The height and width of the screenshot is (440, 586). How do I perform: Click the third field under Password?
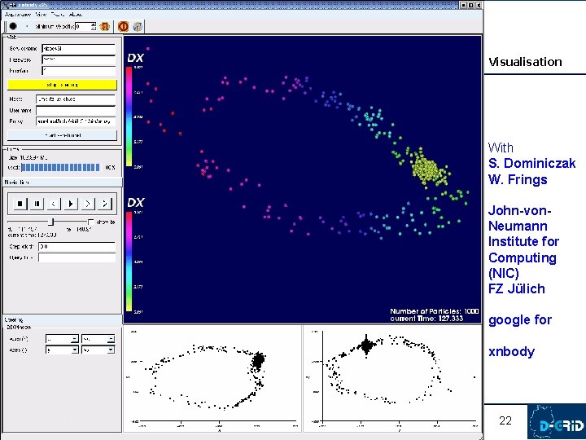(78, 71)
